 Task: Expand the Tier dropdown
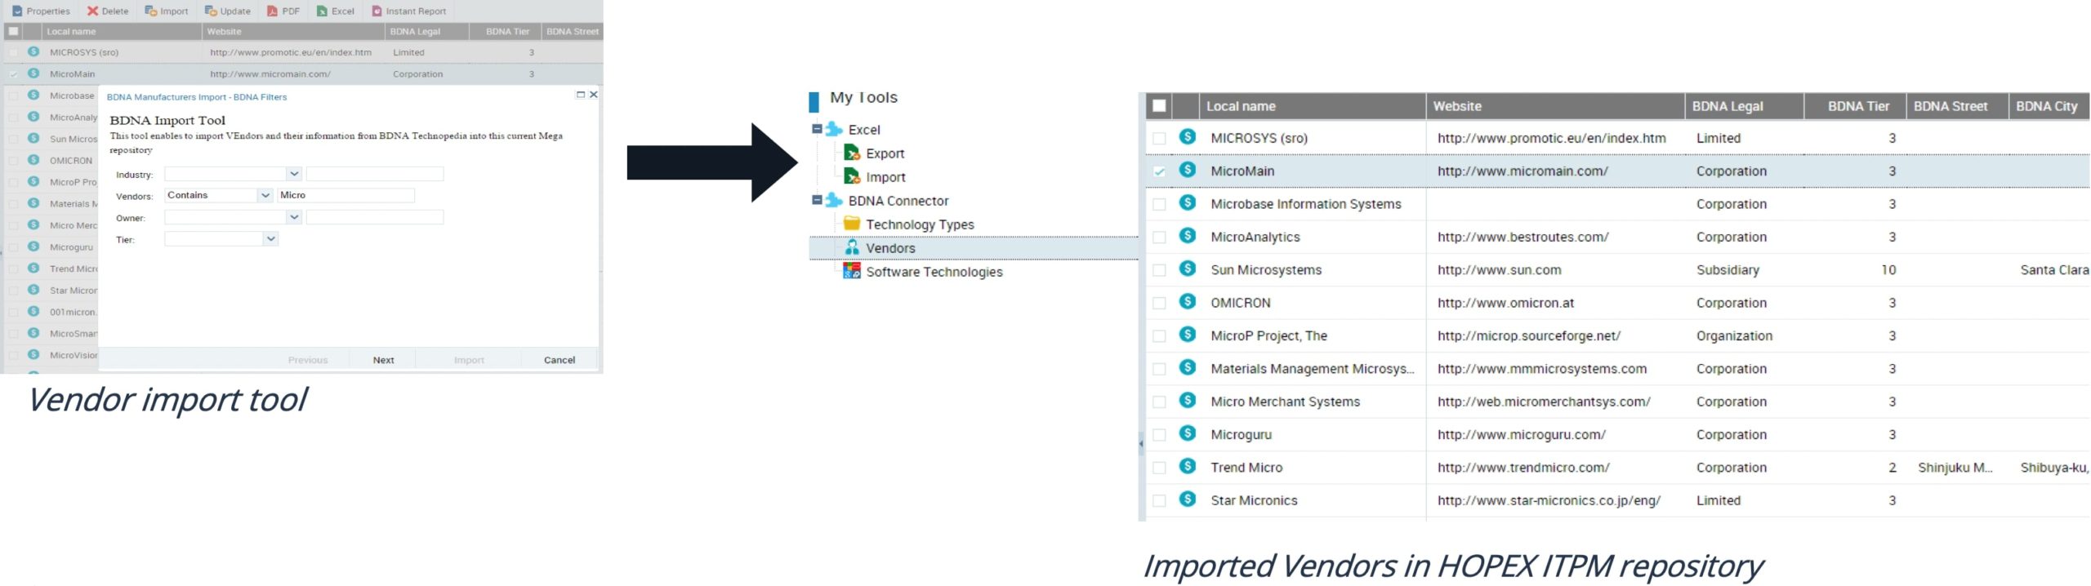pos(270,239)
